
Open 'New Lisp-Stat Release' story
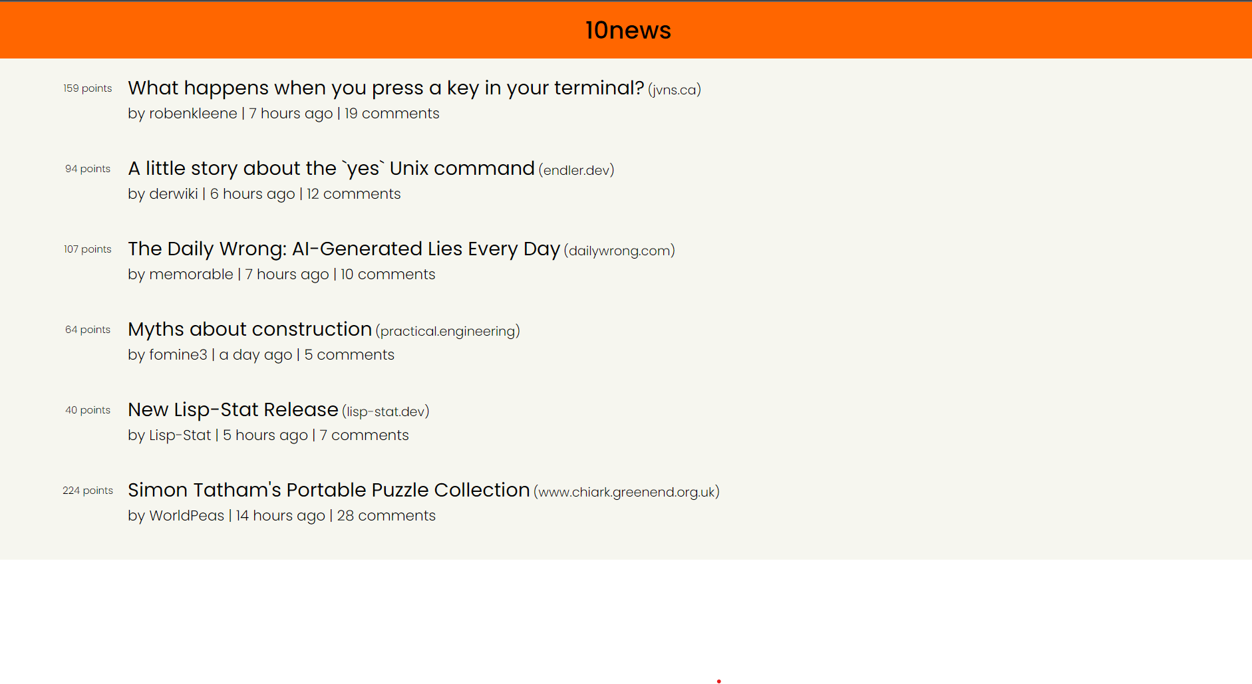234,409
